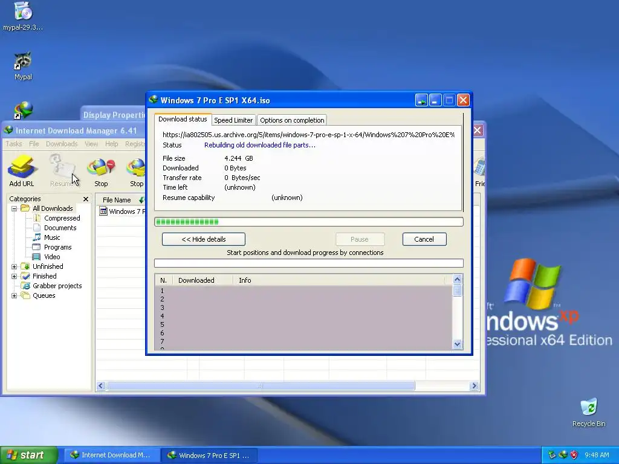The height and width of the screenshot is (464, 619).
Task: Click the N. column header in connections list
Action: (163, 280)
